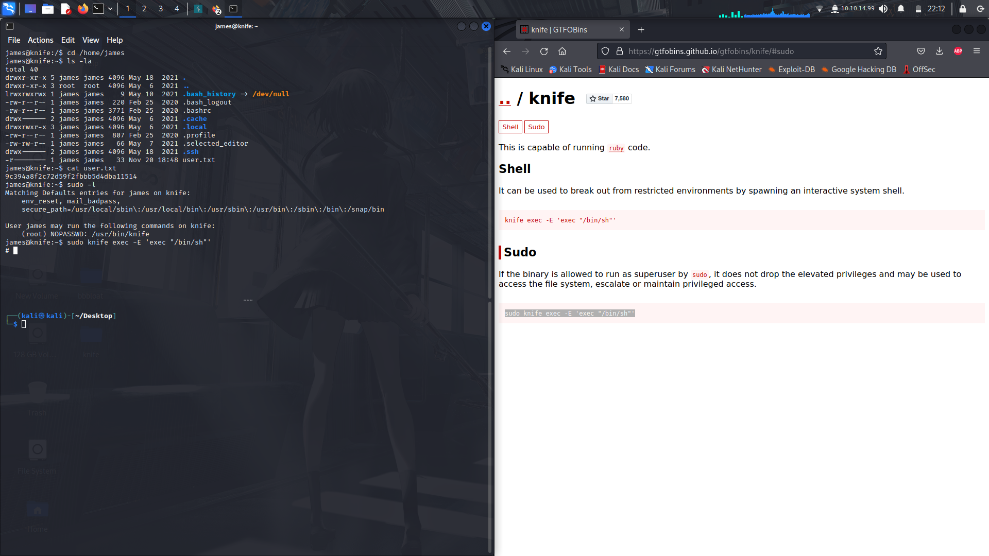Open Firefox from the taskbar
Viewport: 989px width, 556px height.
pyautogui.click(x=82, y=9)
